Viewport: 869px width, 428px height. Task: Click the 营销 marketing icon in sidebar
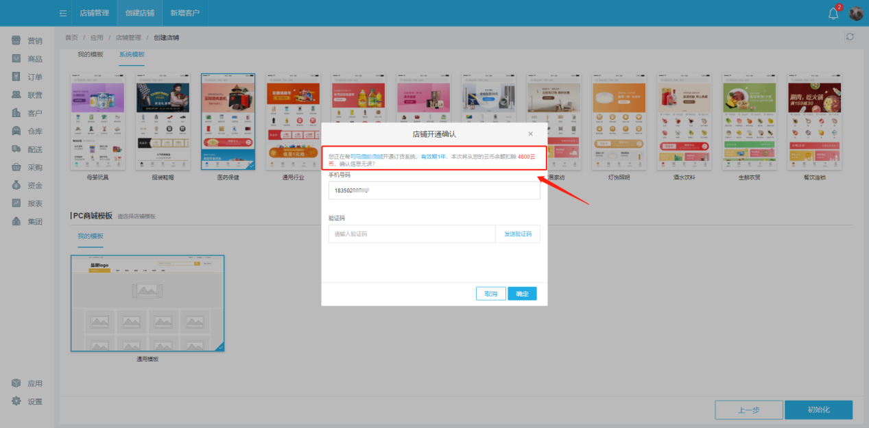[16, 41]
